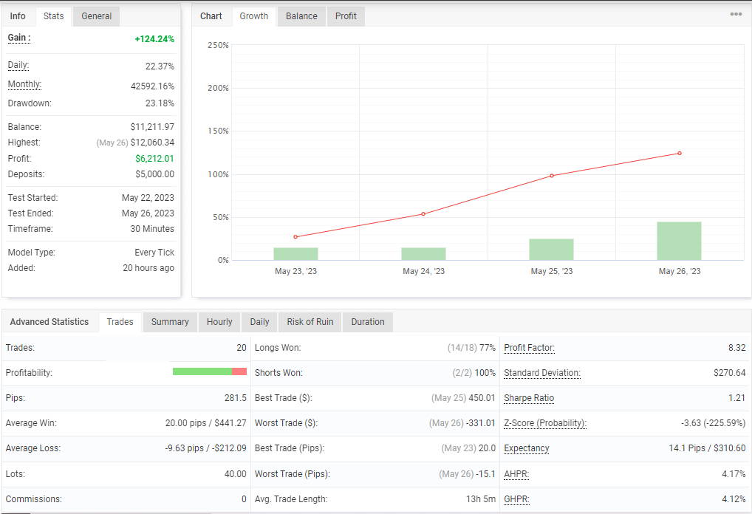Select the Growth chart tab
Image resolution: width=752 pixels, height=514 pixels.
(253, 16)
